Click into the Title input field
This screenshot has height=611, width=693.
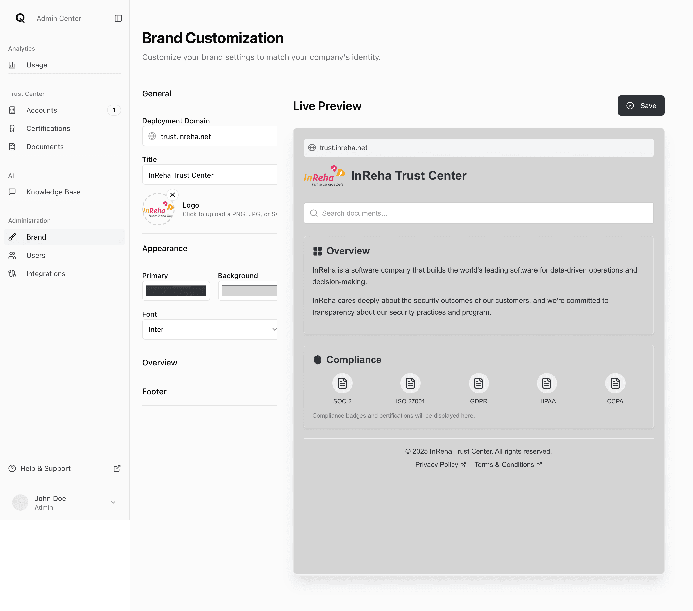tap(210, 175)
